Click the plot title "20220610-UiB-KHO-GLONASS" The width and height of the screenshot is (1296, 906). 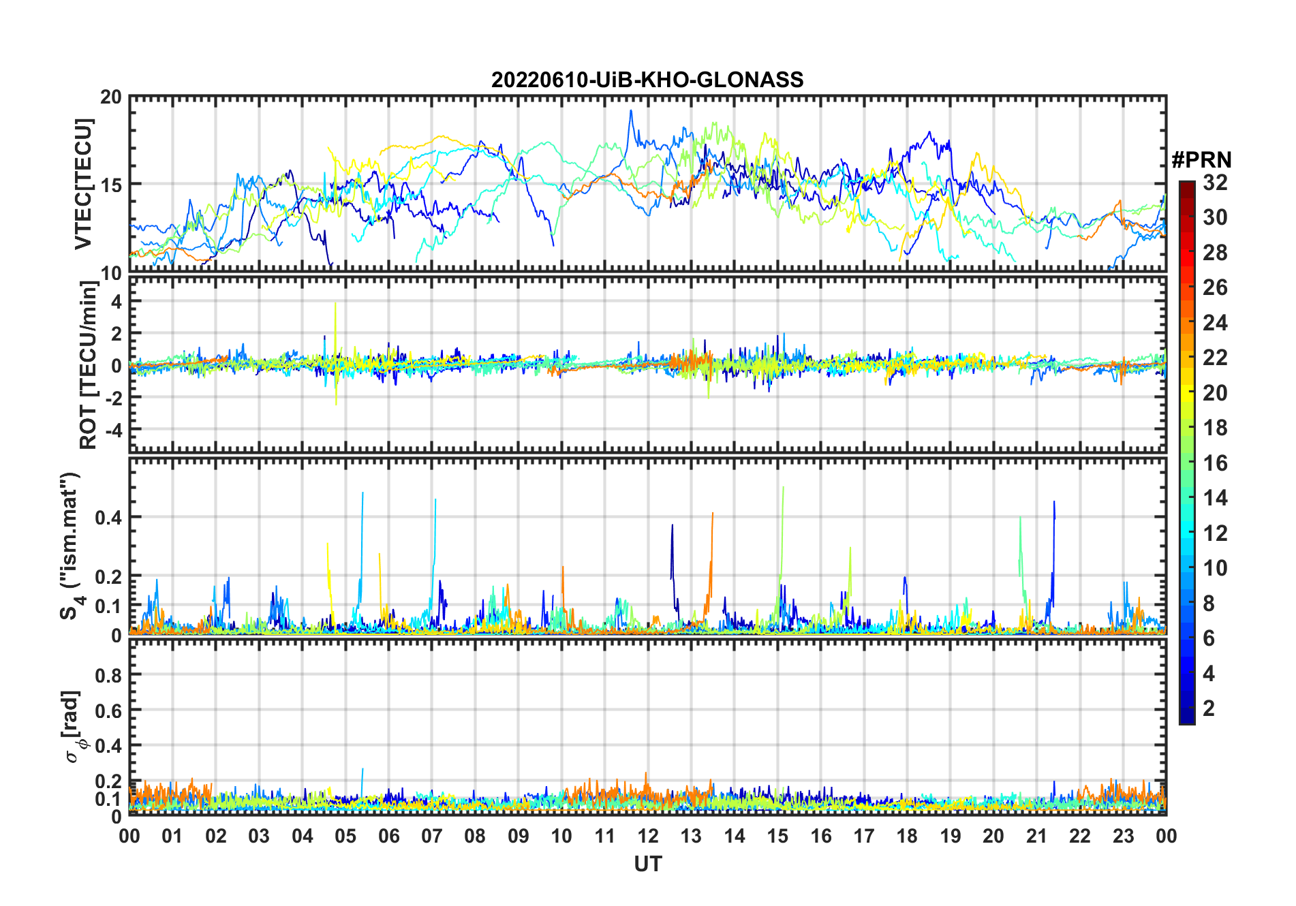pos(647,80)
